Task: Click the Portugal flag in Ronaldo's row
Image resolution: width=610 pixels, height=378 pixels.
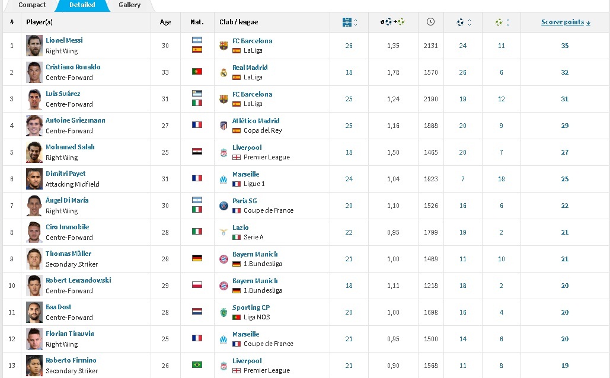Action: coord(197,72)
